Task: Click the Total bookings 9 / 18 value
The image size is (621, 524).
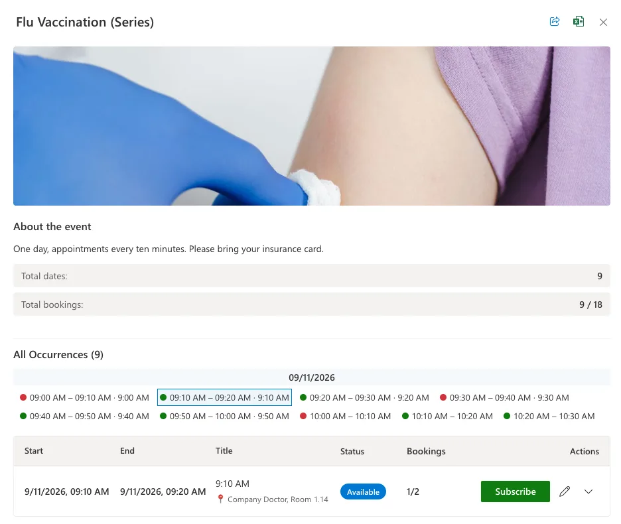Action: click(590, 304)
